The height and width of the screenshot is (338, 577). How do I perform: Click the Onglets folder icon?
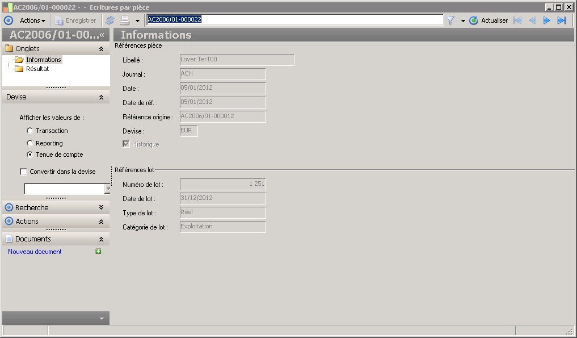(9, 48)
